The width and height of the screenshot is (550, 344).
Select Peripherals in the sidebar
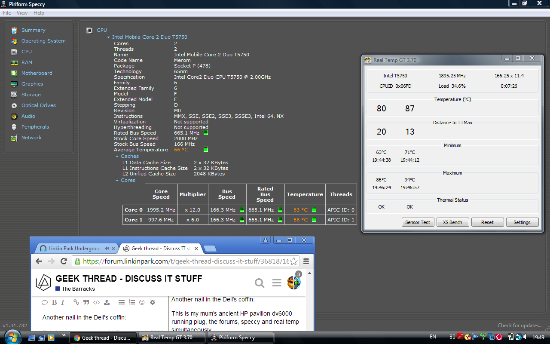(35, 127)
